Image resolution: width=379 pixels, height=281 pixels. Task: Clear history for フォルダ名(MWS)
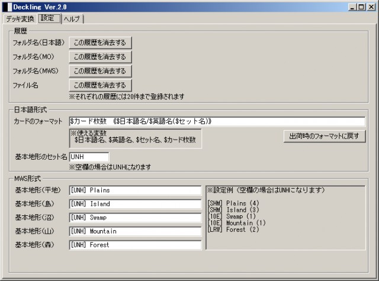(x=100, y=71)
